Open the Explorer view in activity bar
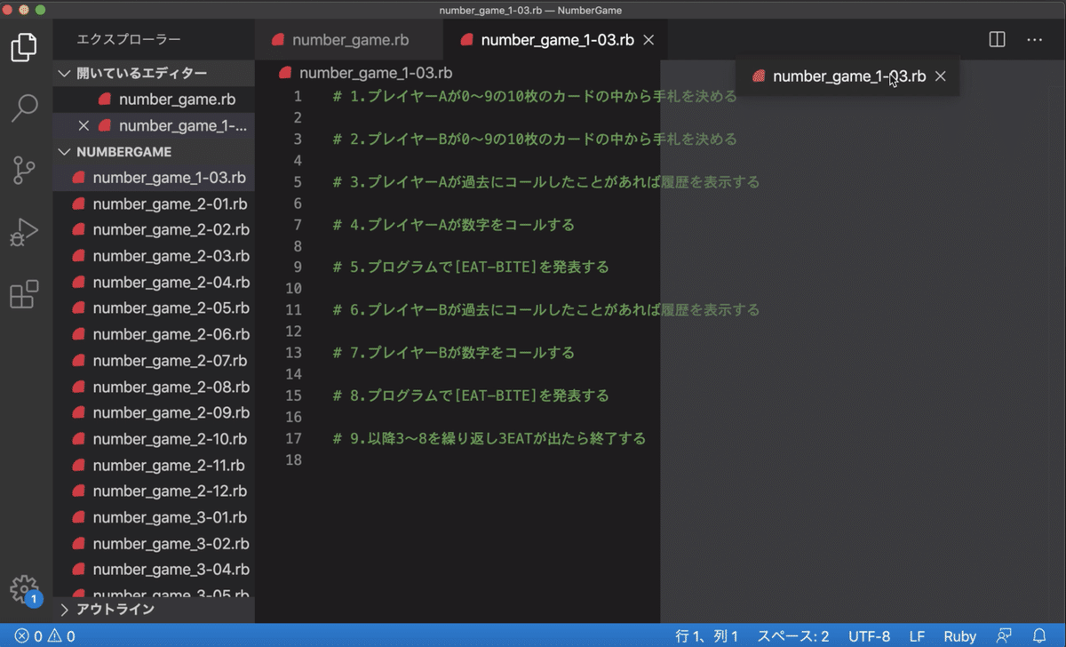 25,47
